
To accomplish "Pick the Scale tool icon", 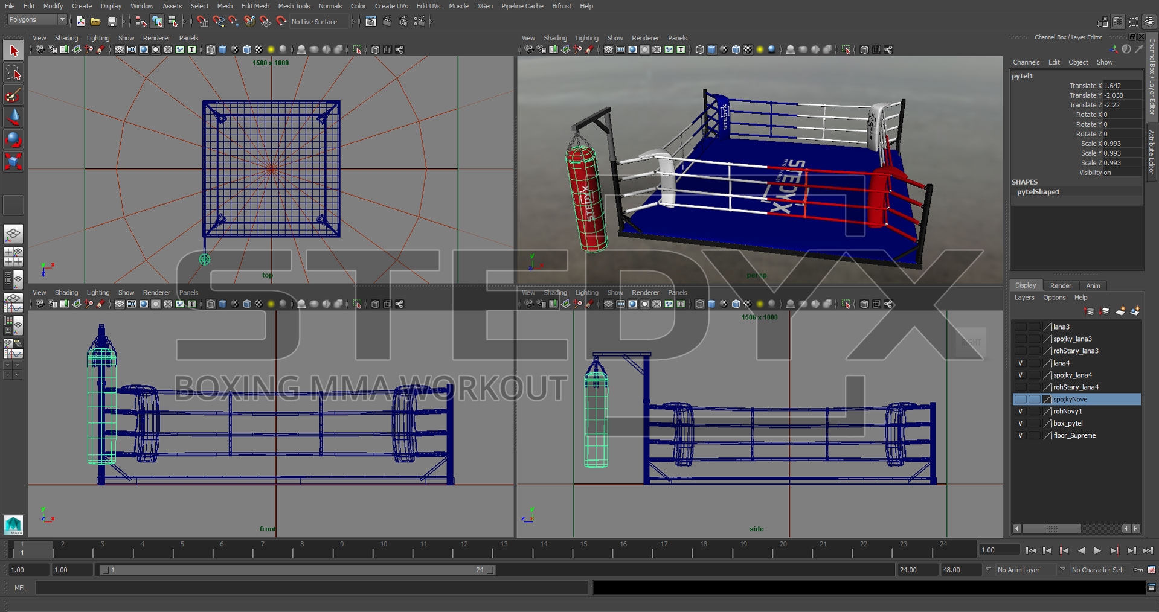I will pyautogui.click(x=13, y=161).
